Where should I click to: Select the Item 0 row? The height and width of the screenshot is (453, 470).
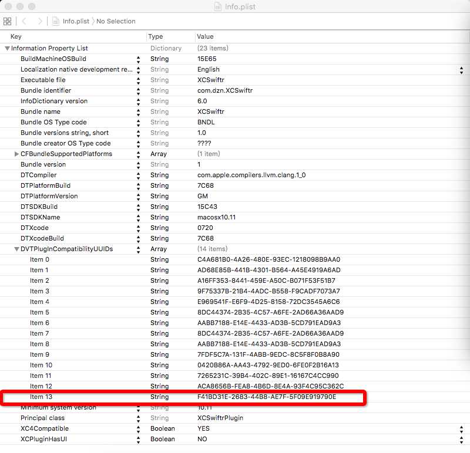coord(235,259)
